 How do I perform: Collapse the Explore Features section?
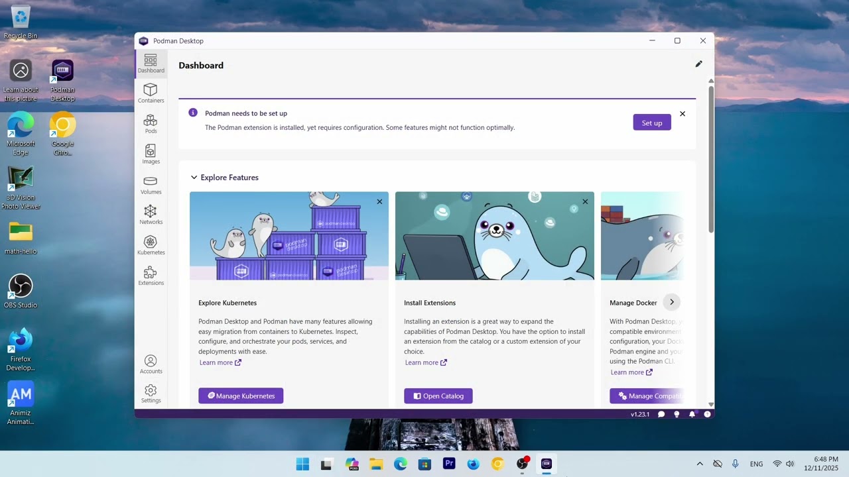tap(194, 178)
